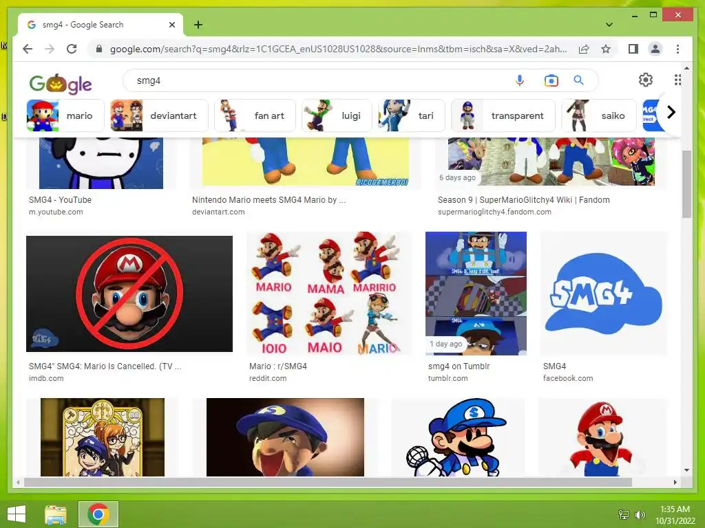Open the SMG4 - YouTube result title
Screen dimensions: 705x528
[61, 200]
